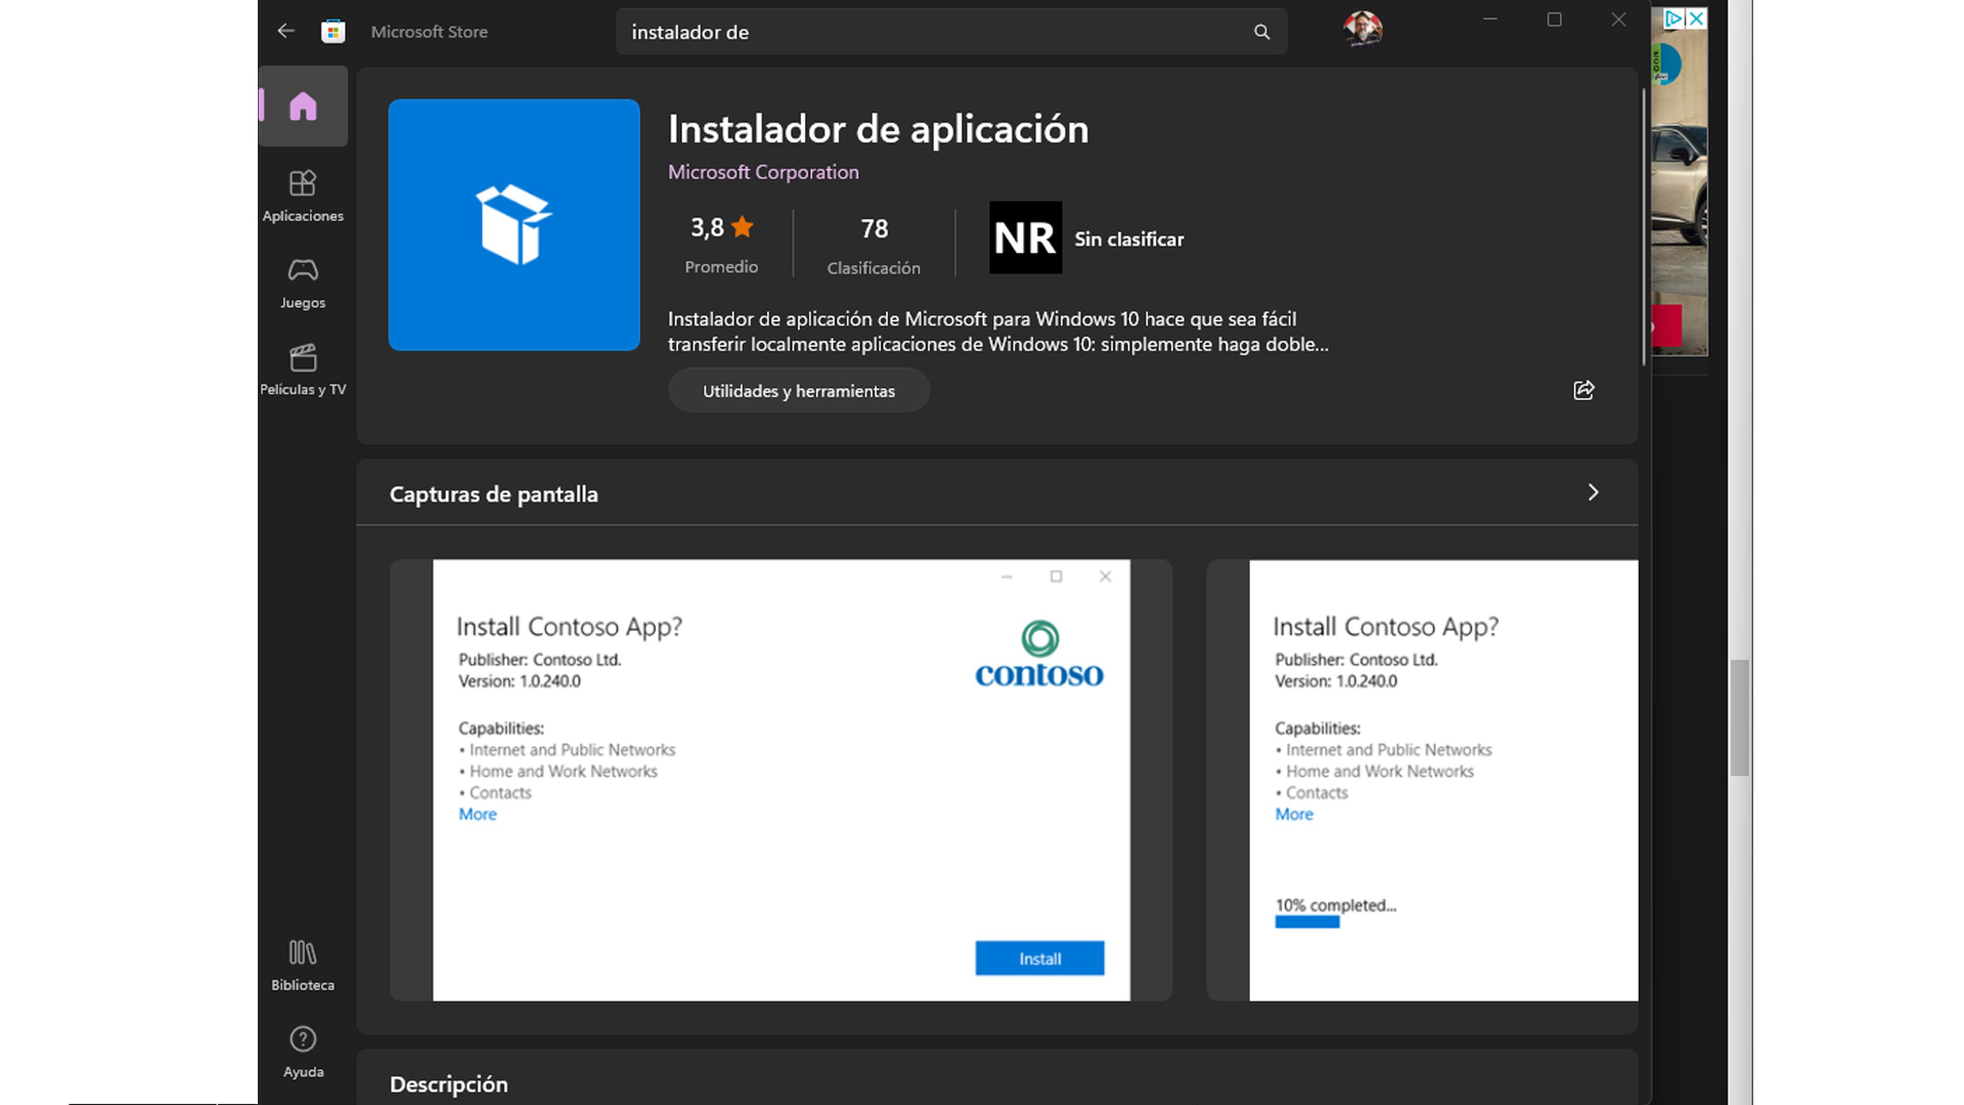Open Aplicaciones in sidebar
Screen dimensions: 1964x1105
point(303,196)
